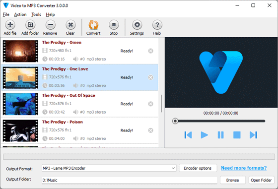Stop conversion using the Stop icon
Image resolution: width=278 pixels, height=189 pixels.
pyautogui.click(x=114, y=25)
